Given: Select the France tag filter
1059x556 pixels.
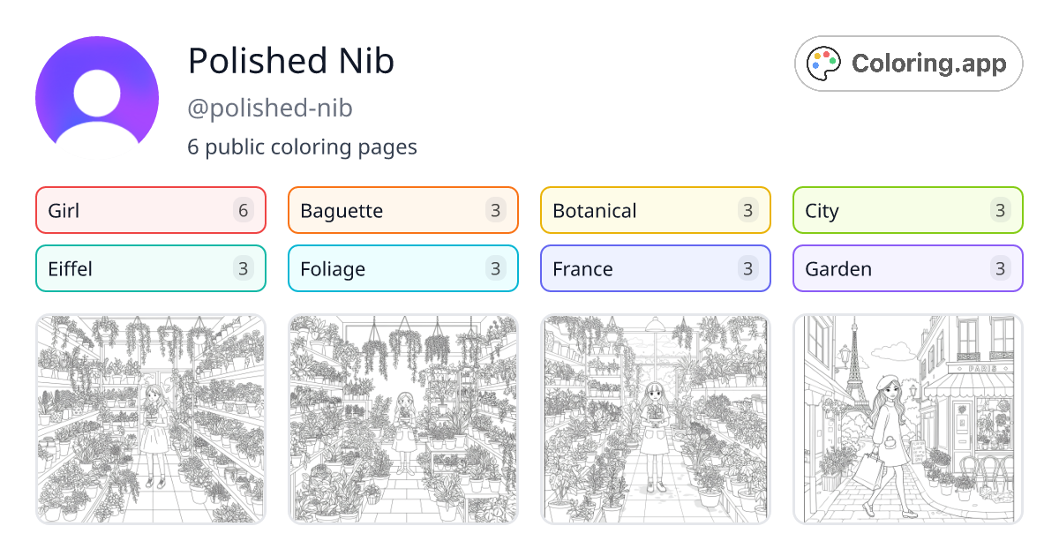Looking at the screenshot, I should (x=655, y=268).
